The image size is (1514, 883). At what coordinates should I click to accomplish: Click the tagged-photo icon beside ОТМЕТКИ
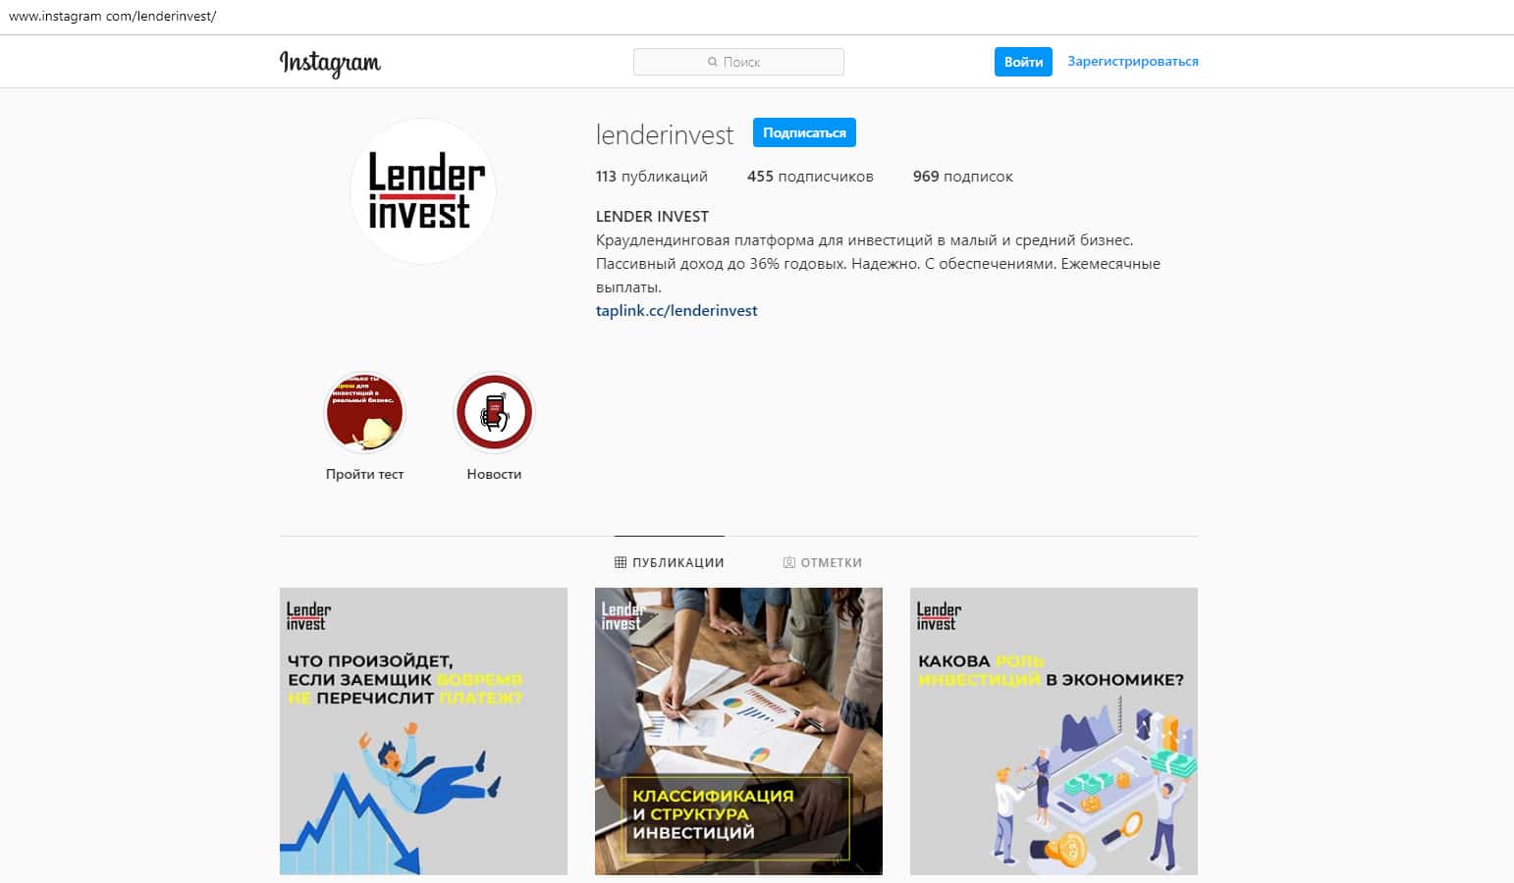point(788,562)
